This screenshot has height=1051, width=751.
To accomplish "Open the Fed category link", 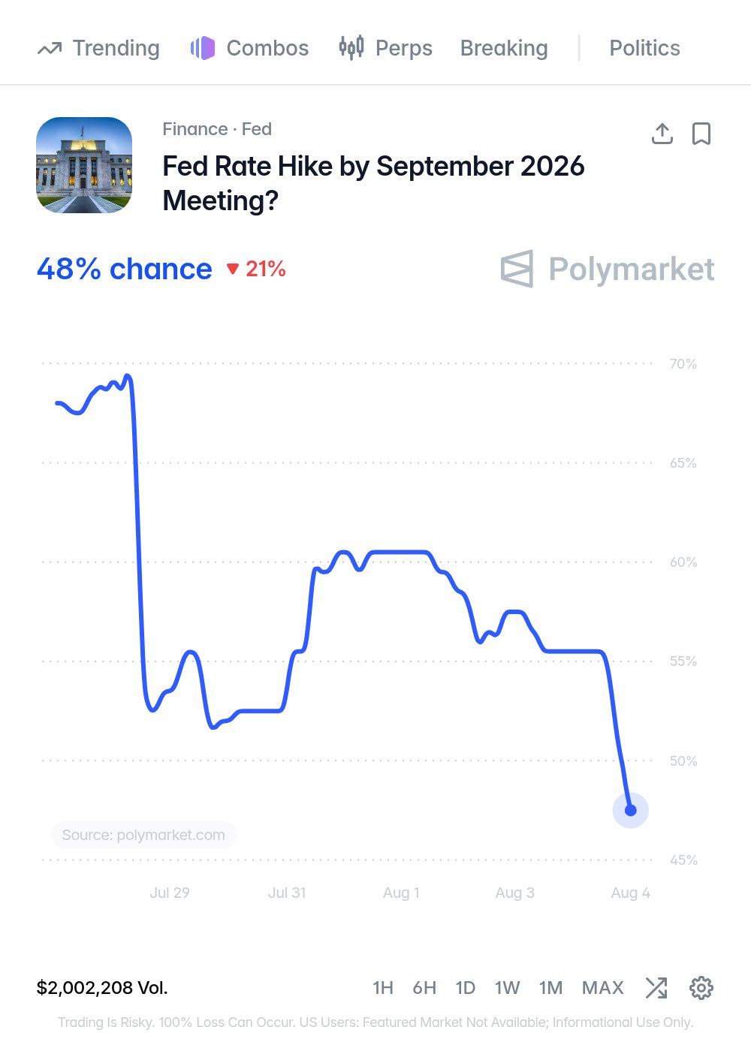I will pos(257,129).
